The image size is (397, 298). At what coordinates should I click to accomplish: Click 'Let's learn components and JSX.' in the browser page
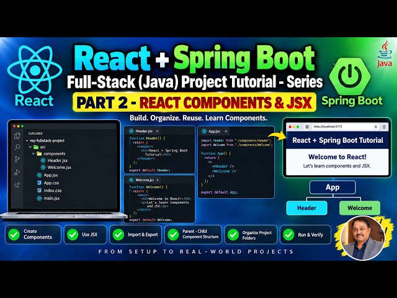(x=337, y=166)
